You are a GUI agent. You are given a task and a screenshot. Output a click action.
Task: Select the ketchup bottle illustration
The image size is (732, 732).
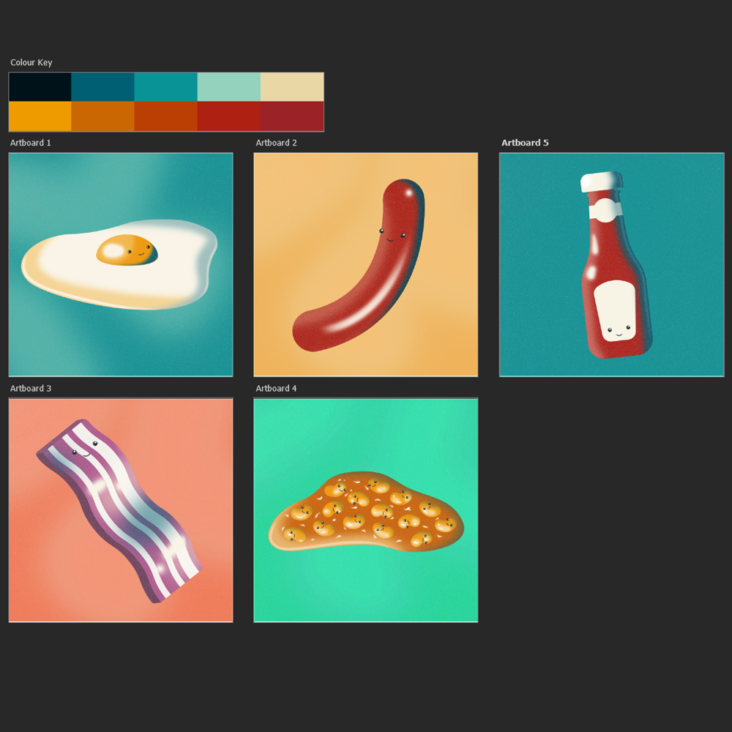[616, 265]
